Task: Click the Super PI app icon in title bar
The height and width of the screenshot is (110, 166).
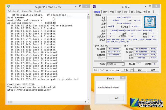Action: click(8, 7)
